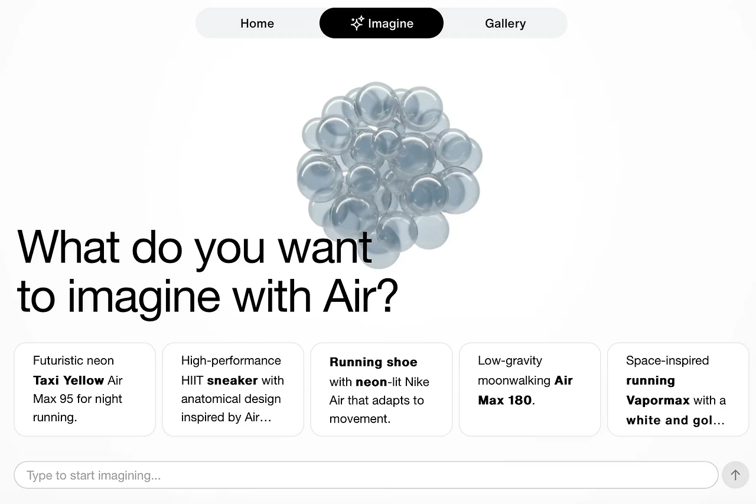This screenshot has width=756, height=504.
Task: Click the bold 'Vapormax' keyword
Action: click(x=658, y=400)
